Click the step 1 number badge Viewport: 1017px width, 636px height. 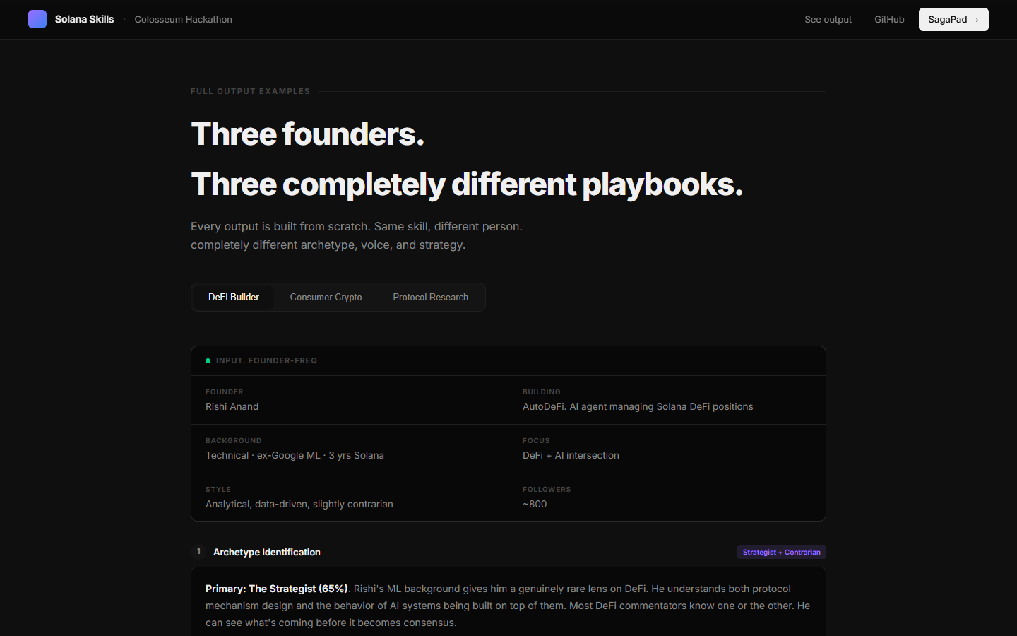(x=198, y=552)
